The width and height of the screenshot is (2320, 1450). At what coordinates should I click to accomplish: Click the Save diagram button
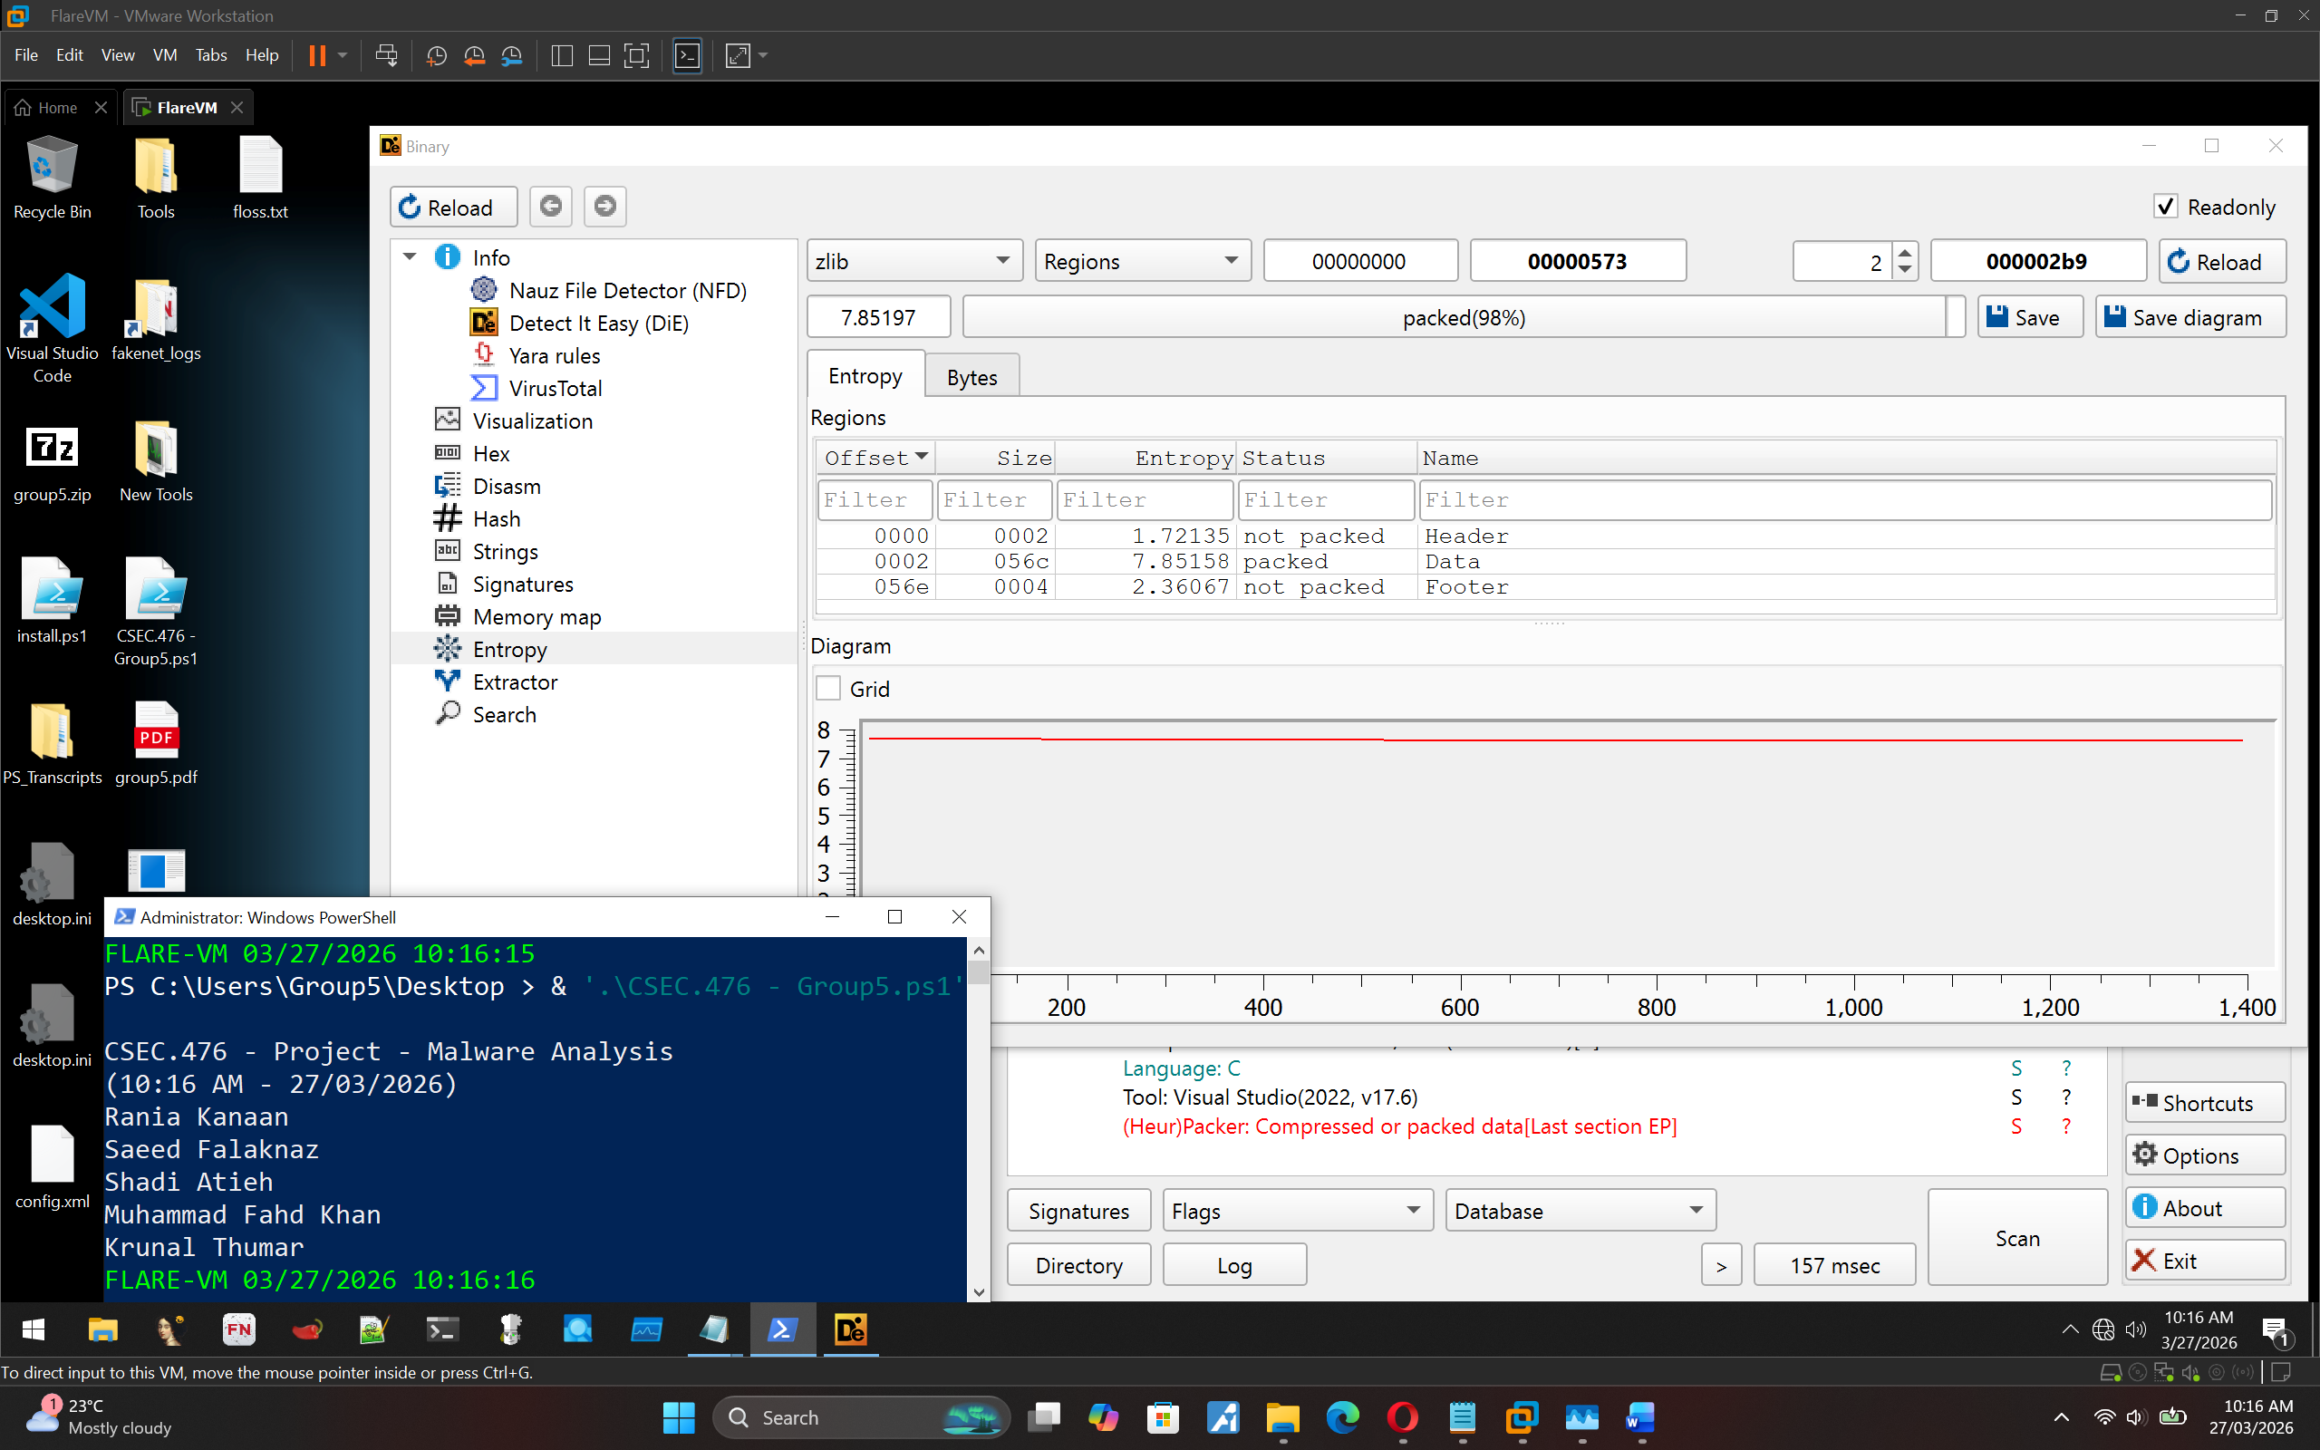2189,317
